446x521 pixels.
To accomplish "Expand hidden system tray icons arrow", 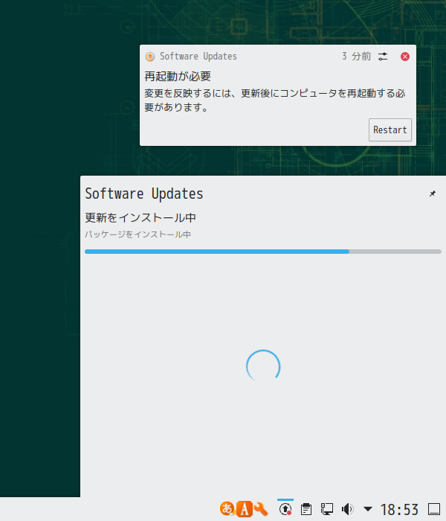I will pos(368,508).
